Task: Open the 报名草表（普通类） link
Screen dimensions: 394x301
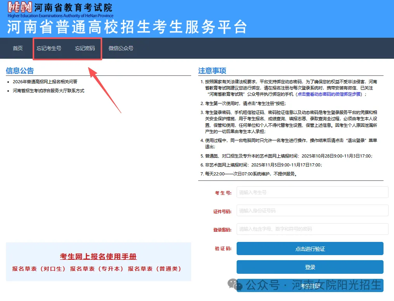Action: pos(155,269)
